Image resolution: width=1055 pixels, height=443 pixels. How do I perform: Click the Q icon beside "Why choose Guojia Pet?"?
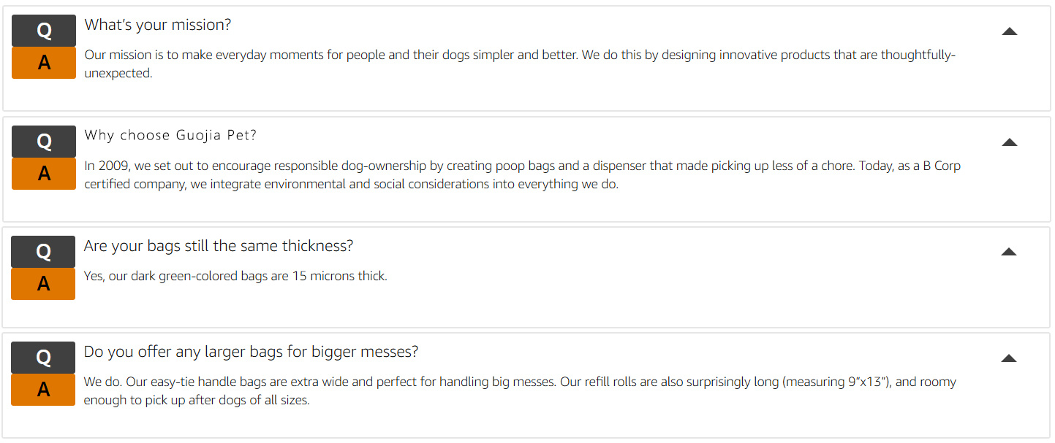coord(44,142)
